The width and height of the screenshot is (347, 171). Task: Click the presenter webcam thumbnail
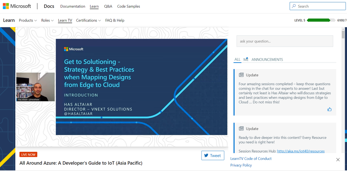(x=35, y=87)
